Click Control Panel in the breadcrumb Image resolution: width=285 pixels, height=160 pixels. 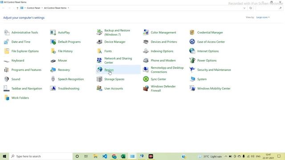(33, 8)
